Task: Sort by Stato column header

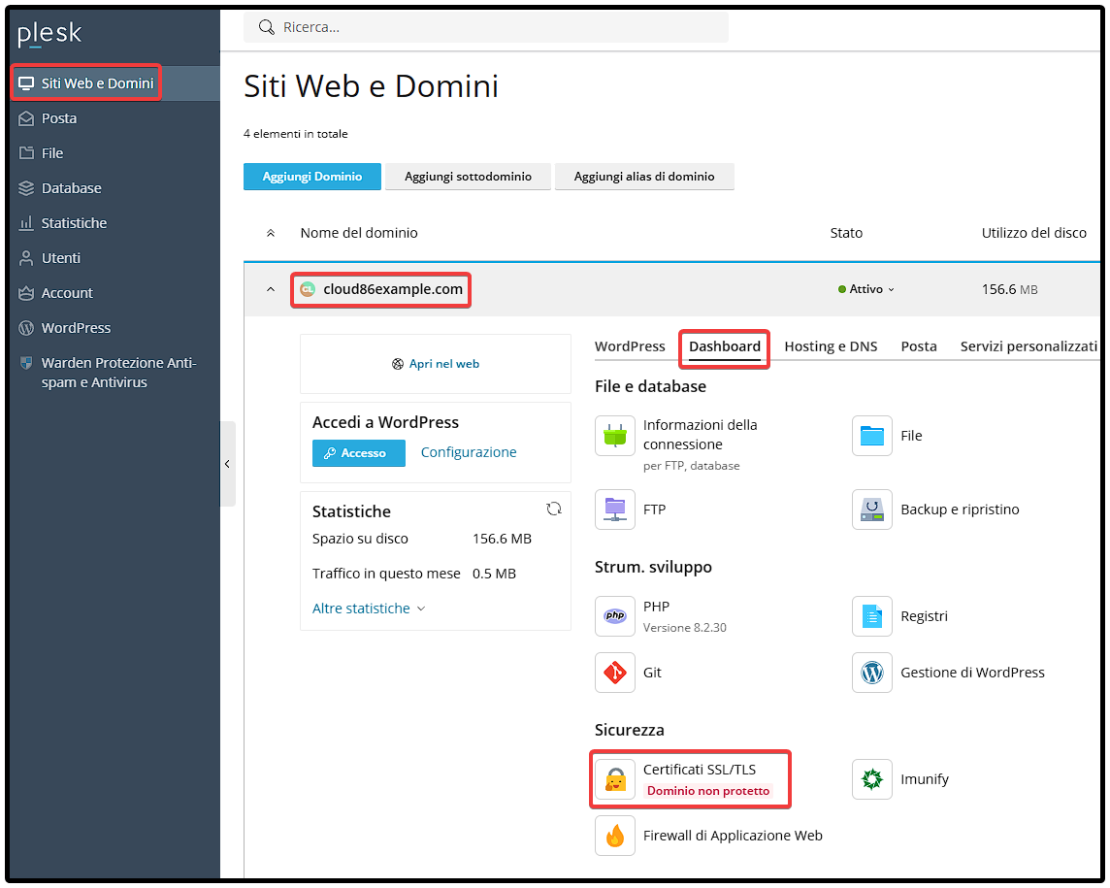Action: (x=846, y=233)
